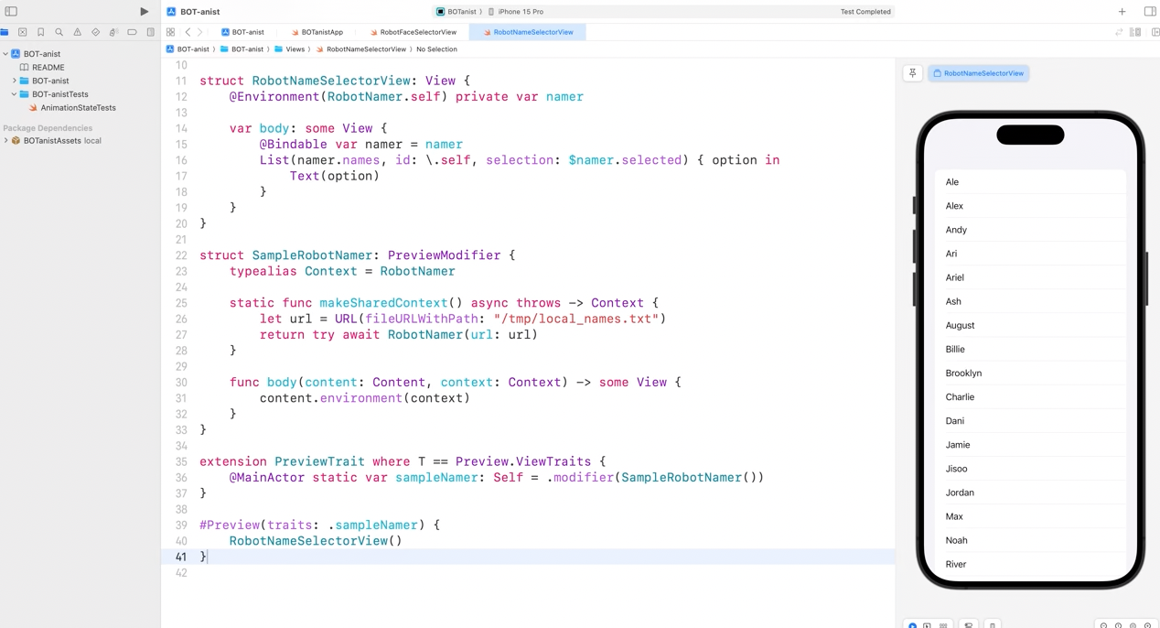Open the find navigator magnifier icon
This screenshot has height=628, width=1160.
59,32
